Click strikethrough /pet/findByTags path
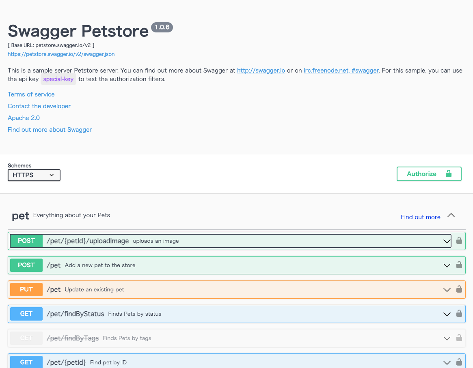 (73, 338)
